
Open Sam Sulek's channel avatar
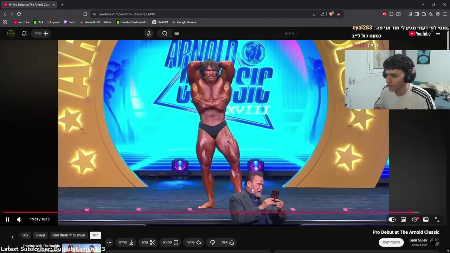[435, 242]
